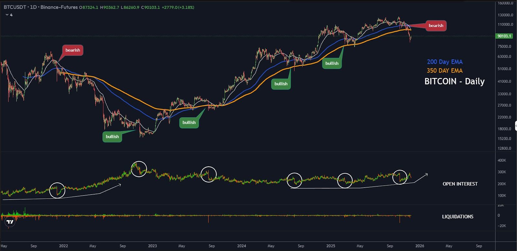The image size is (517, 251).
Task: Click the LIQUIDATIONS pane label
Action: 458,217
